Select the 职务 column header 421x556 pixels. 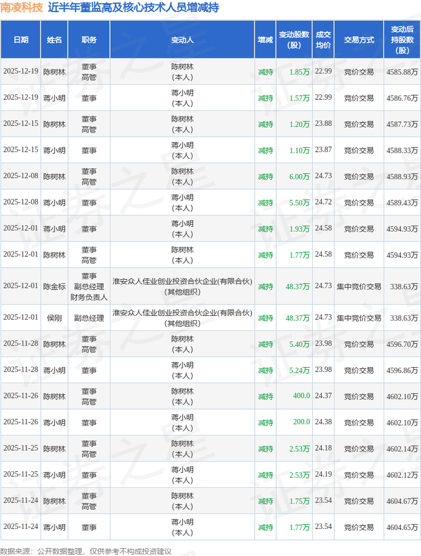89,40
